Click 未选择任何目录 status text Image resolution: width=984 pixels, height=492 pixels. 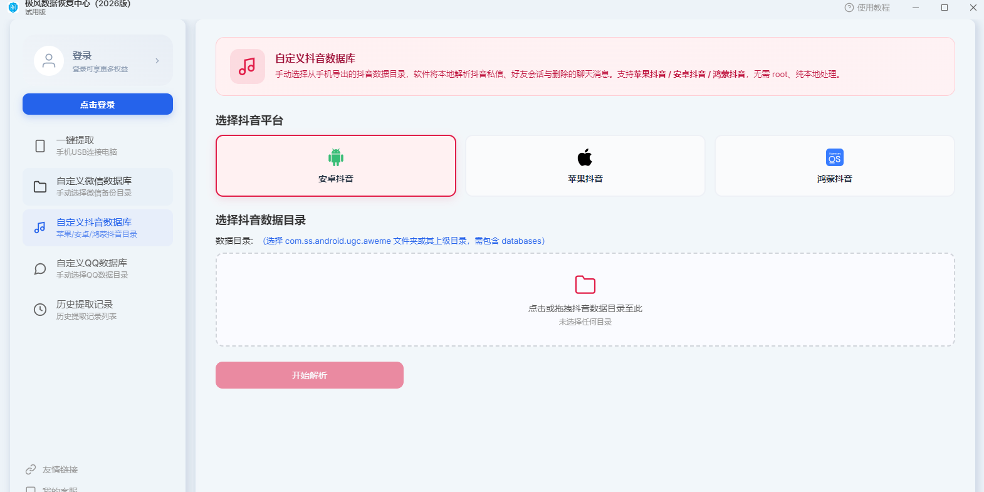(585, 322)
